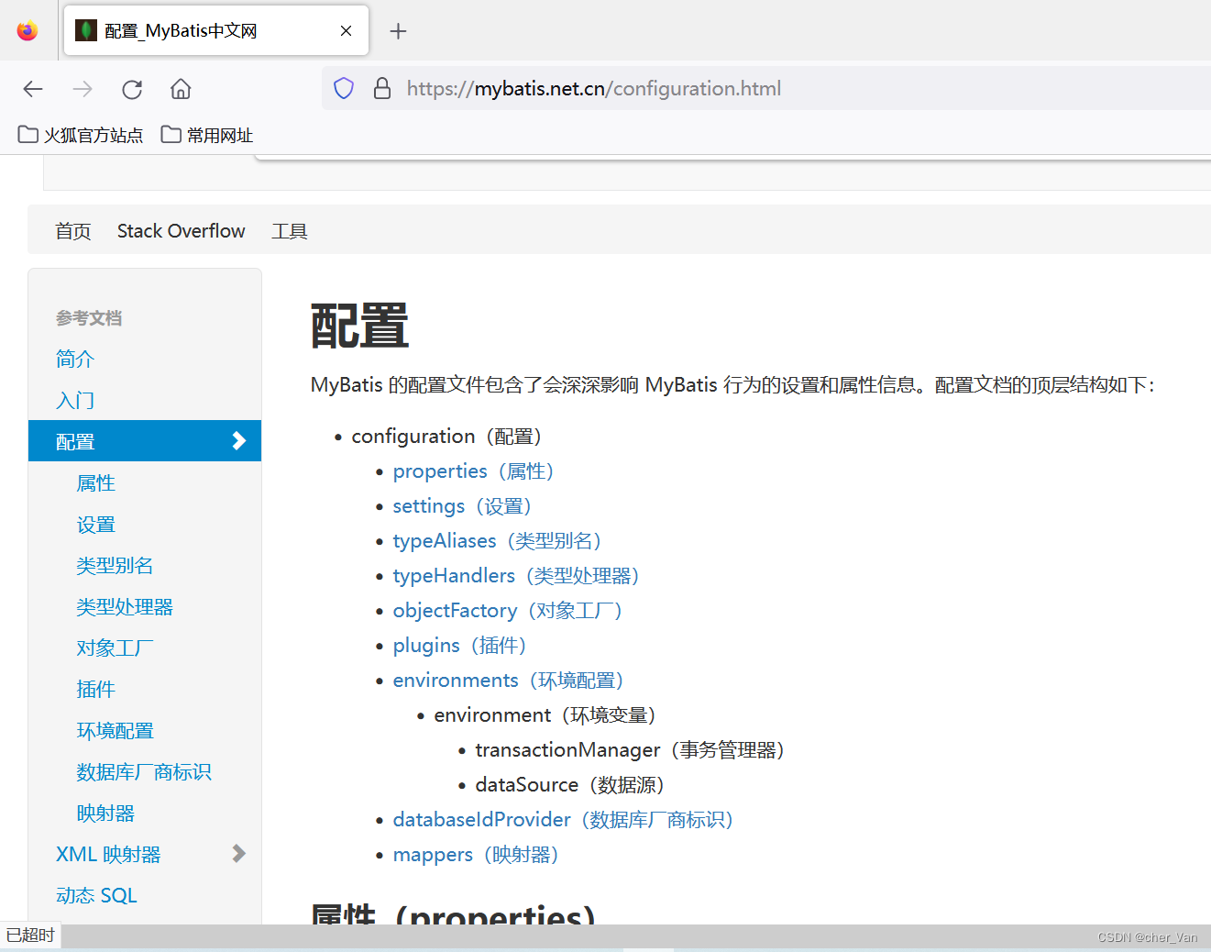Screen dimensions: 1211x952
Task: Open 工具 in navigation bar
Action: (290, 231)
